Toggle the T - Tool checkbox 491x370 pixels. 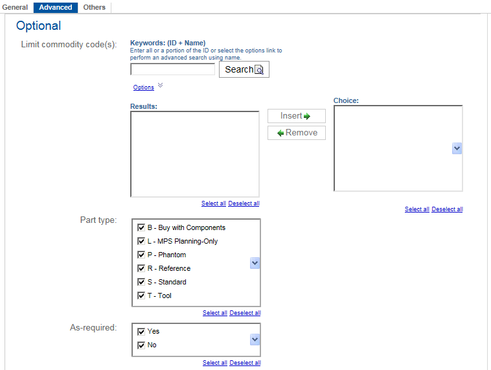[141, 296]
